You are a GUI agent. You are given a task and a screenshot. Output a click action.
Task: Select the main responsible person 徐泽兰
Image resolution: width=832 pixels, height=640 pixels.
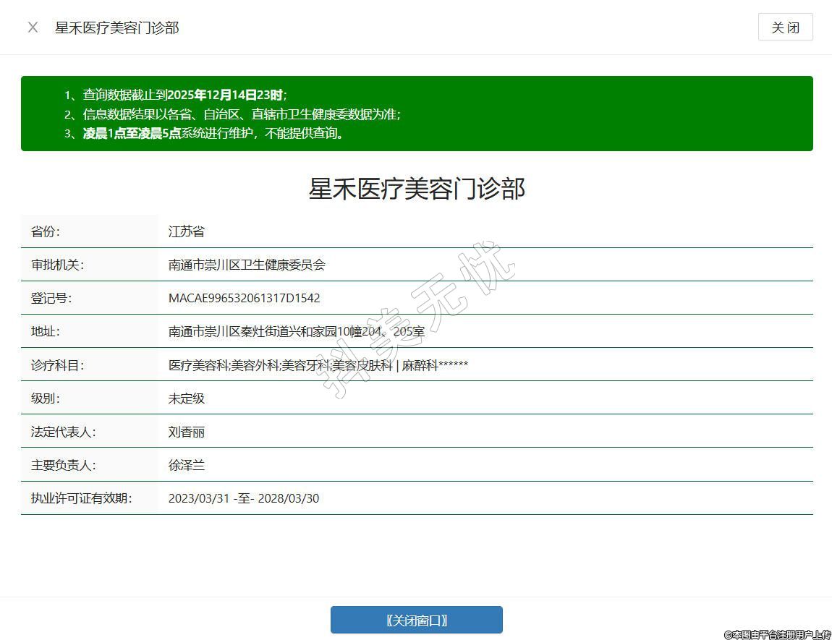click(187, 465)
